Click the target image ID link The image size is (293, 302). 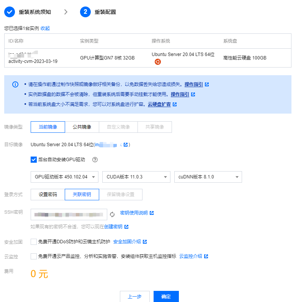[108, 145]
